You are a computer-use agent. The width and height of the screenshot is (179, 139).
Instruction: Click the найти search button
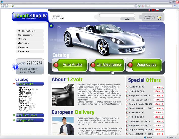[127, 19]
